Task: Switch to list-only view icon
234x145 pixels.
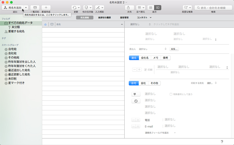Action: tap(151, 7)
